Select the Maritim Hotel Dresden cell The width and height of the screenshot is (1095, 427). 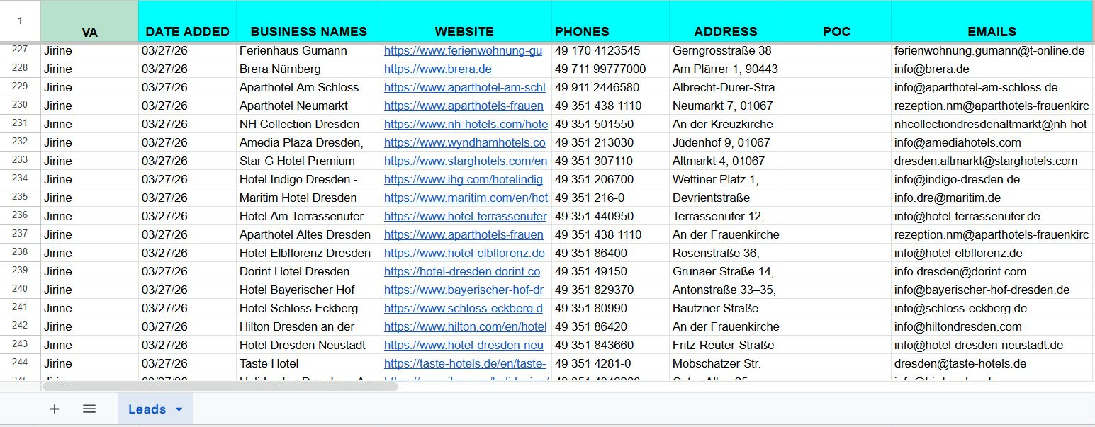pos(308,198)
